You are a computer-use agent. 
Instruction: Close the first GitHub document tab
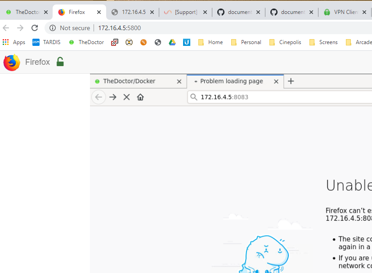(x=258, y=12)
